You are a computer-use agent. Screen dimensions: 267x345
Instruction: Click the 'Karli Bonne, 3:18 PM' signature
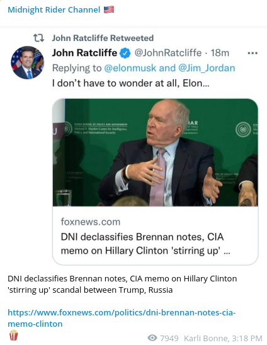(x=223, y=338)
